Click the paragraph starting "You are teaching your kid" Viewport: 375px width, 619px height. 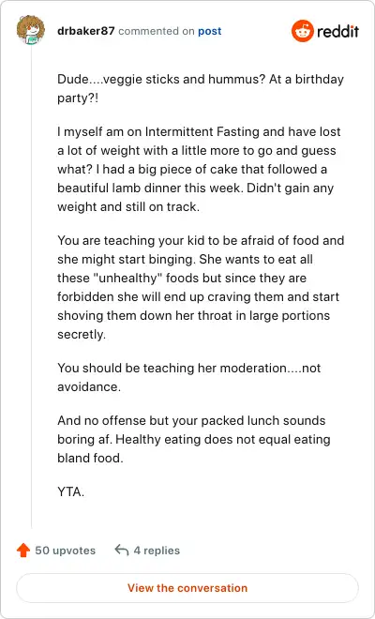[x=201, y=287]
